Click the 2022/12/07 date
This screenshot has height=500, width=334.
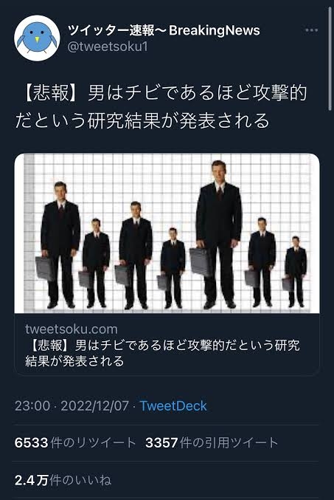coord(94,406)
